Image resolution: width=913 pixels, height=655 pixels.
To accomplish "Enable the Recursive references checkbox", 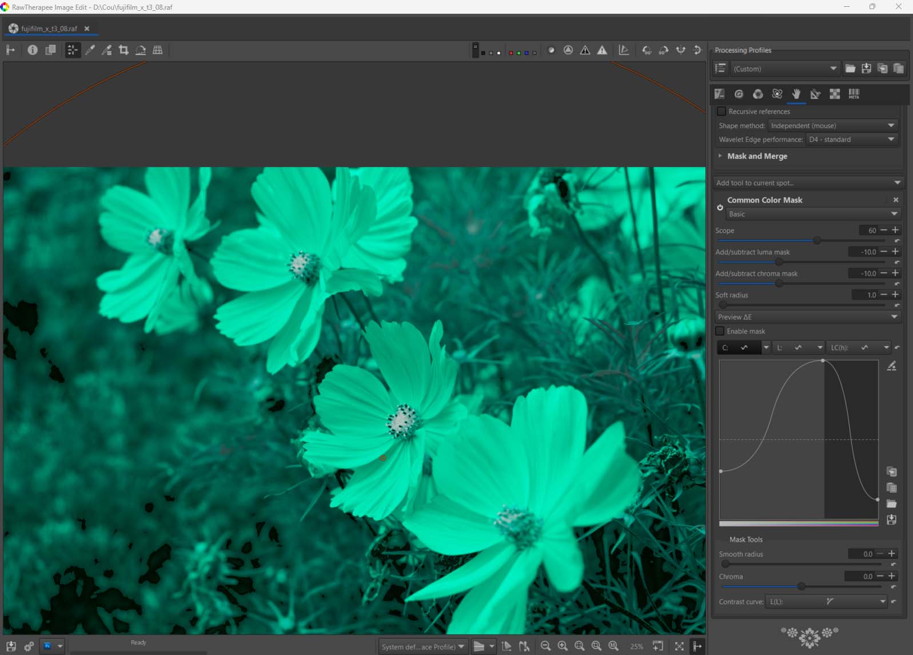I will click(721, 112).
